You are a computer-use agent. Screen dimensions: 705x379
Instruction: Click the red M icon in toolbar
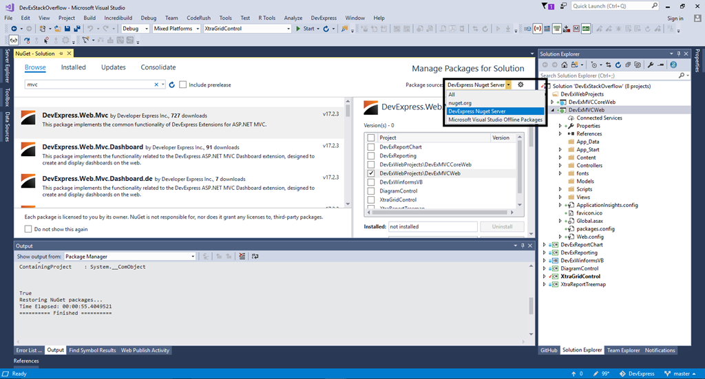tap(576, 29)
